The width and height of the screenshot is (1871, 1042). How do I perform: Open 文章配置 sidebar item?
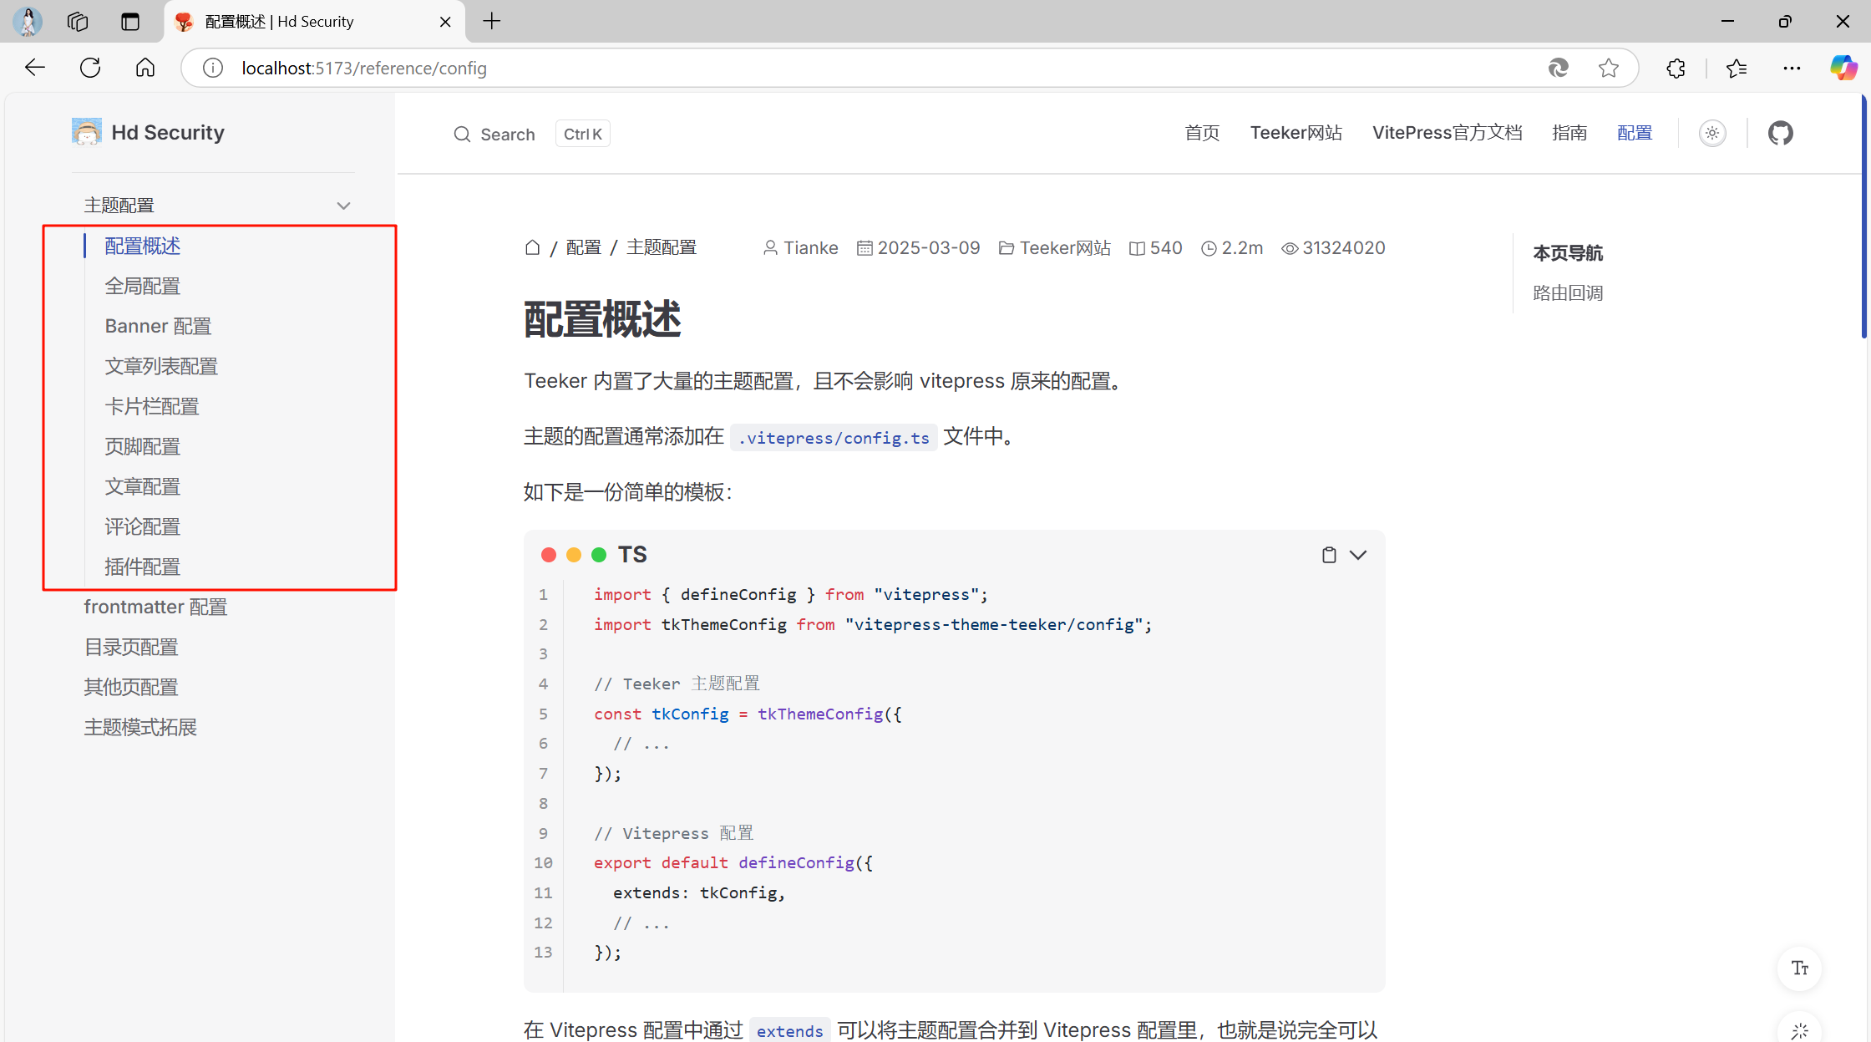(143, 486)
